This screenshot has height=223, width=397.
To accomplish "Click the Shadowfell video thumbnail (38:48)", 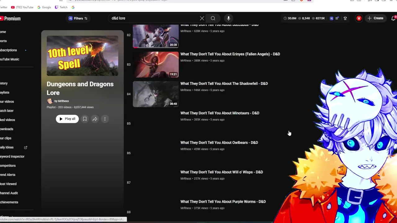I will pyautogui.click(x=156, y=94).
